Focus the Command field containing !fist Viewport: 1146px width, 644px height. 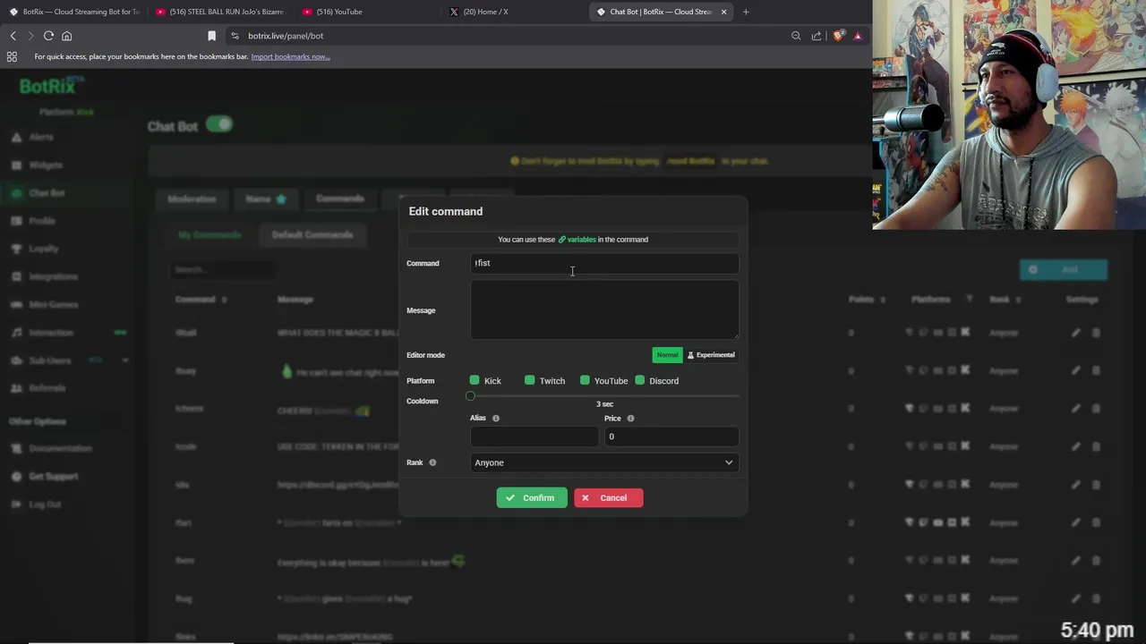[604, 263]
